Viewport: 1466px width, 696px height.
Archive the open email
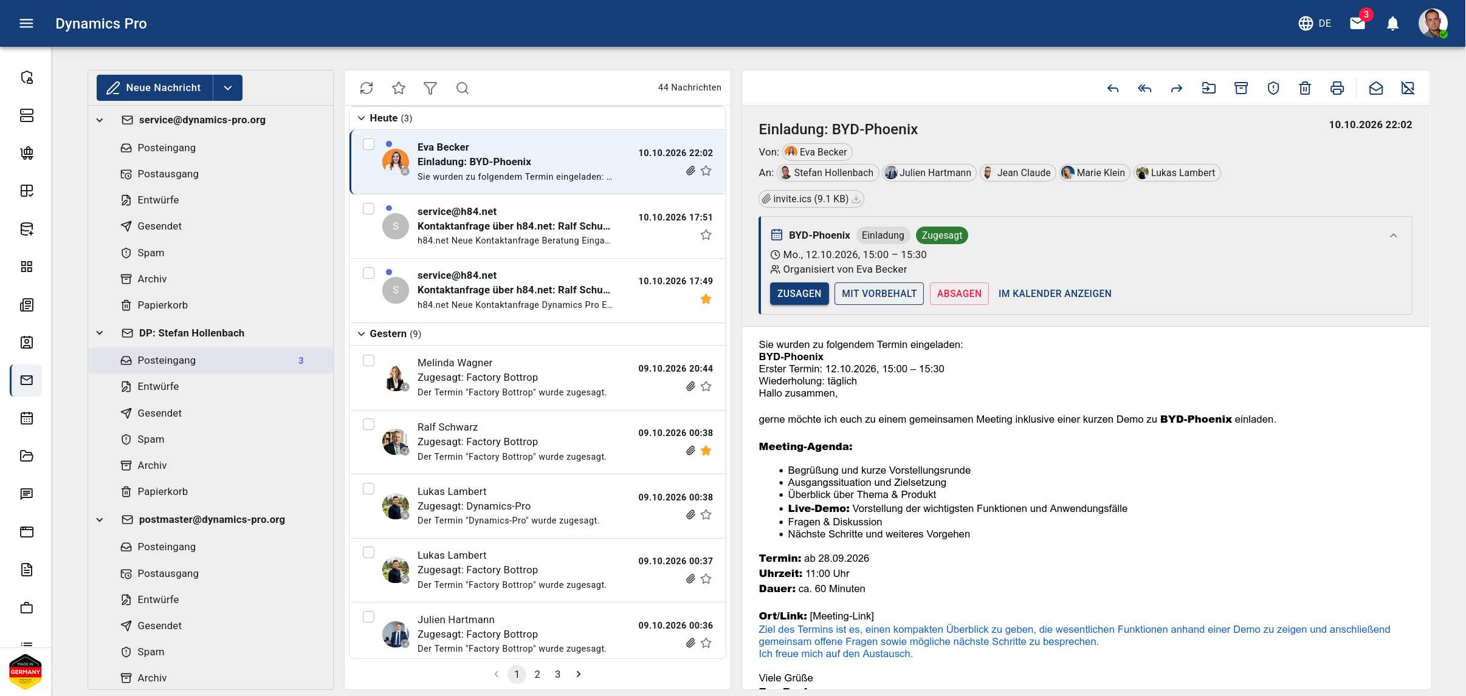[x=1241, y=88]
